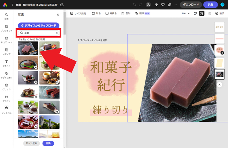This screenshot has width=228, height=148.
Task: Open the three-dot more options menu
Action: pos(176,5)
